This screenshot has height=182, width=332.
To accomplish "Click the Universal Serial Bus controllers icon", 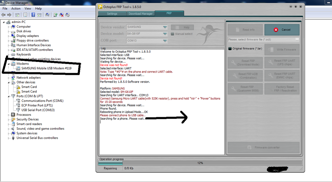I will coord(13,138).
